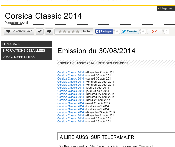175x147 pixels.
Task: Open the first dimanche 24 août 2014 episode
Action: click(71, 112)
